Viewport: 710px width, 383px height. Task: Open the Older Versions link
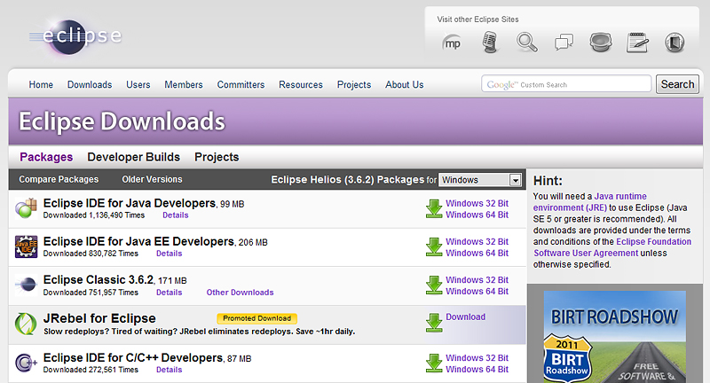152,179
